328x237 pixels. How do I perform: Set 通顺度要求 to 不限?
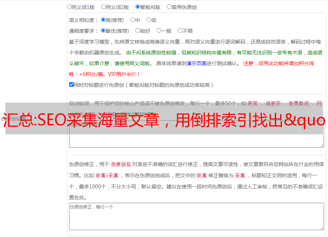tap(180, 31)
